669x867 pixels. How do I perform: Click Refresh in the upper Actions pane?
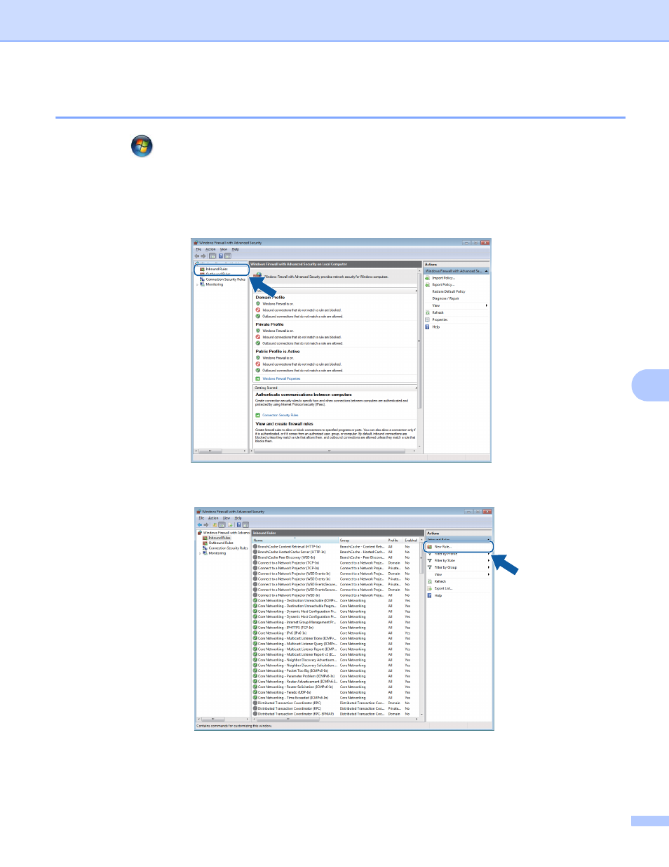438,312
